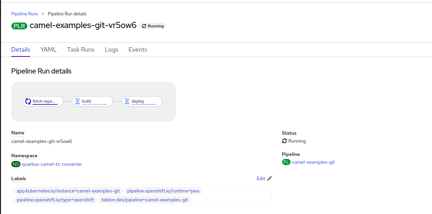432x214 pixels.
Task: Switch to the YAML tab
Action: coord(48,50)
